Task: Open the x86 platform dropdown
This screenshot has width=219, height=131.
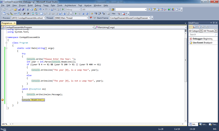Action: coord(108,9)
